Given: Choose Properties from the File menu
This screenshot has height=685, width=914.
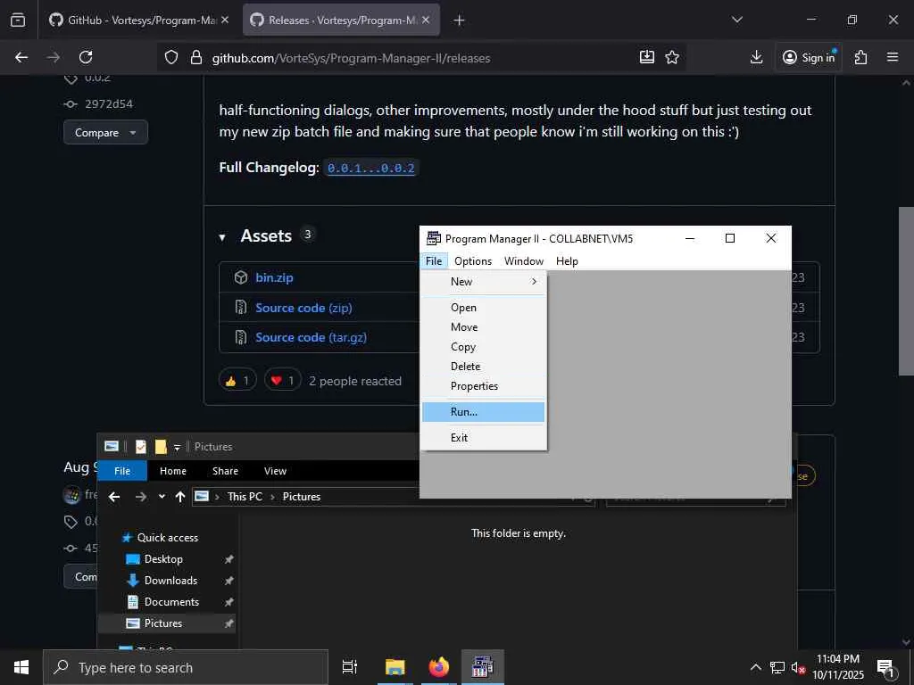Looking at the screenshot, I should (x=483, y=386).
